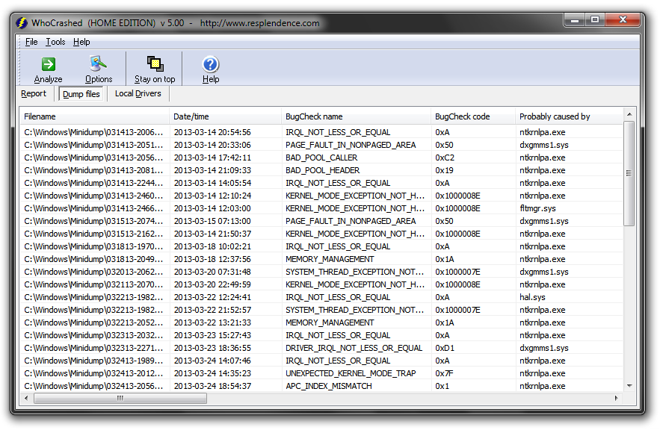Viewport: 660px width, 430px height.
Task: Click the 0xC2 bugcheck code
Action: pos(445,158)
